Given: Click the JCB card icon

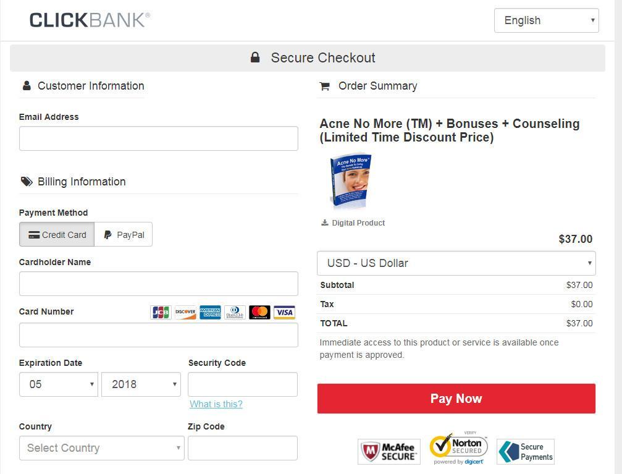Looking at the screenshot, I should click(x=161, y=313).
